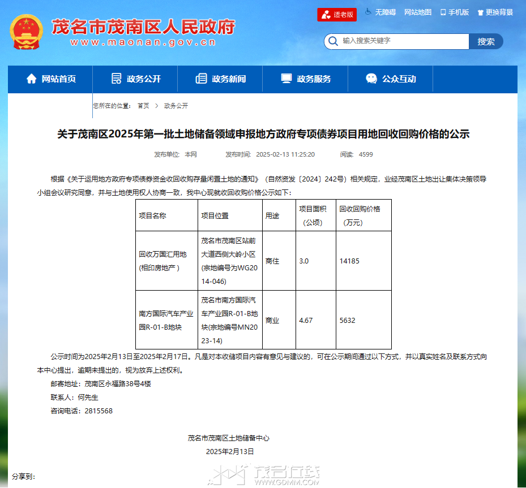Open the 网站地图 site map link
The width and height of the screenshot is (526, 488).
(x=418, y=12)
